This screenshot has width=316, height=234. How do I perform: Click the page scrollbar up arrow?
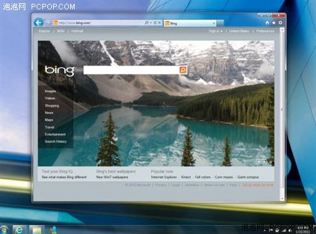click(x=282, y=30)
